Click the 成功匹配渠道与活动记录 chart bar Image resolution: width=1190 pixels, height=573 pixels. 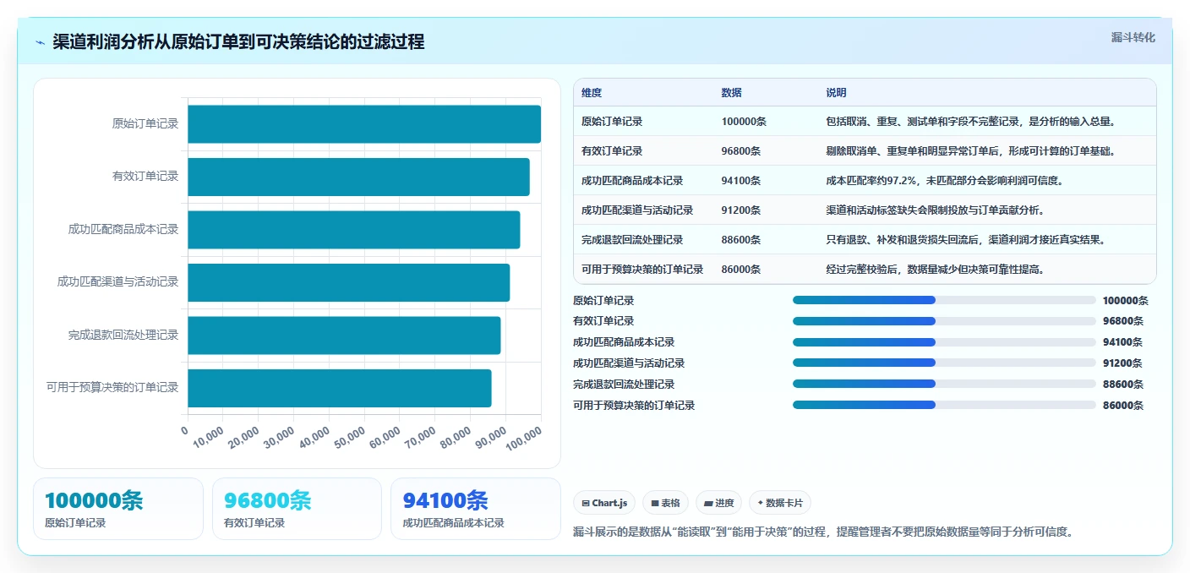click(348, 282)
